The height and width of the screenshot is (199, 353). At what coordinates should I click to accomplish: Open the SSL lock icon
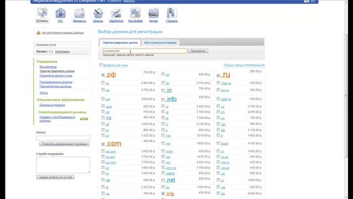(x=60, y=13)
